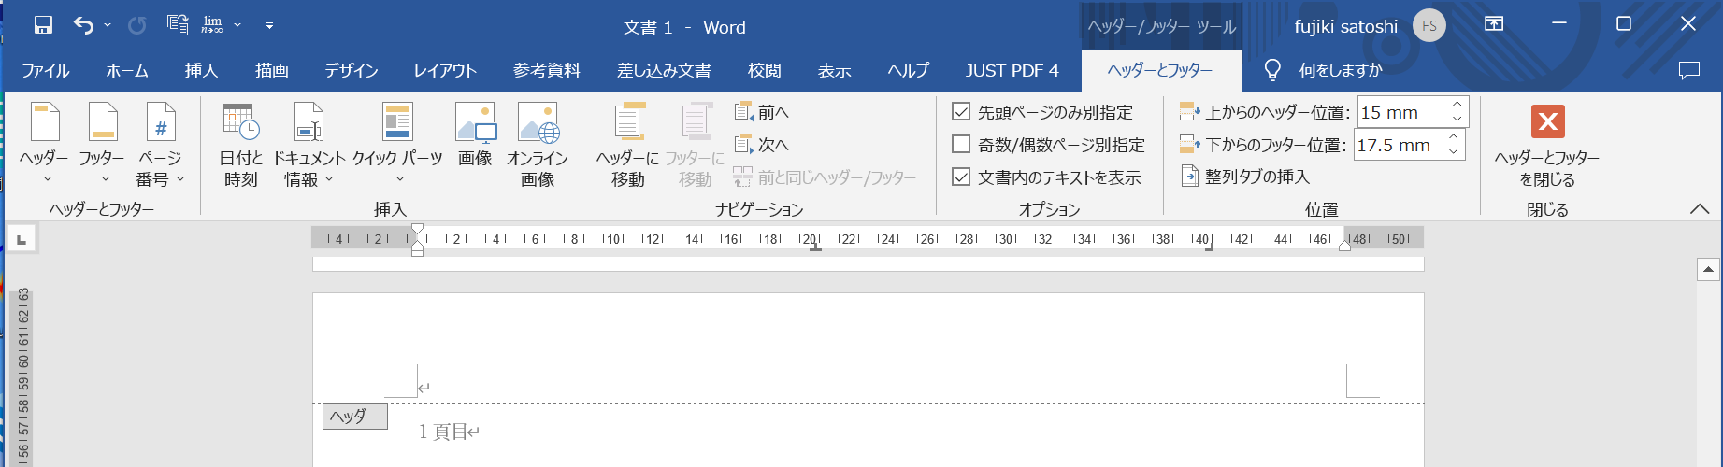Collapse the ribbon with the chevron arrow
The image size is (1723, 467).
(x=1700, y=209)
